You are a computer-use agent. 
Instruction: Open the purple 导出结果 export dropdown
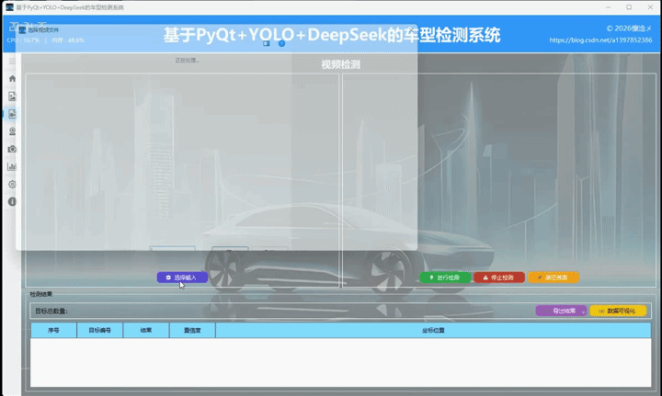tap(561, 311)
